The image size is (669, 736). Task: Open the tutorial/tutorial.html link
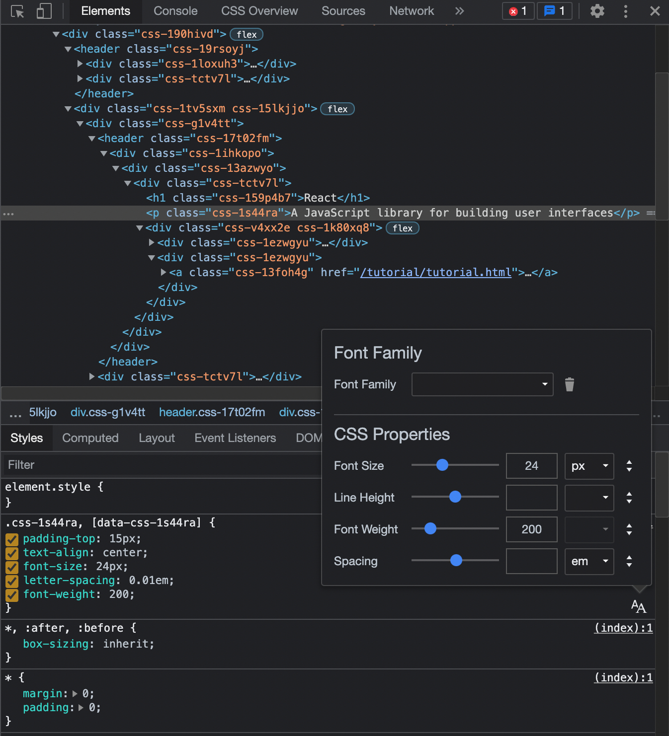pyautogui.click(x=436, y=272)
